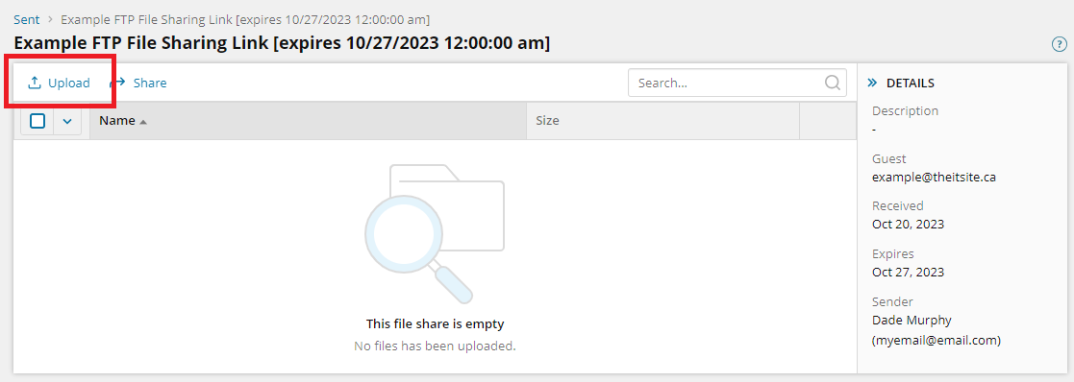Click the DETAILS panel header
This screenshot has height=382, width=1074.
tap(911, 83)
